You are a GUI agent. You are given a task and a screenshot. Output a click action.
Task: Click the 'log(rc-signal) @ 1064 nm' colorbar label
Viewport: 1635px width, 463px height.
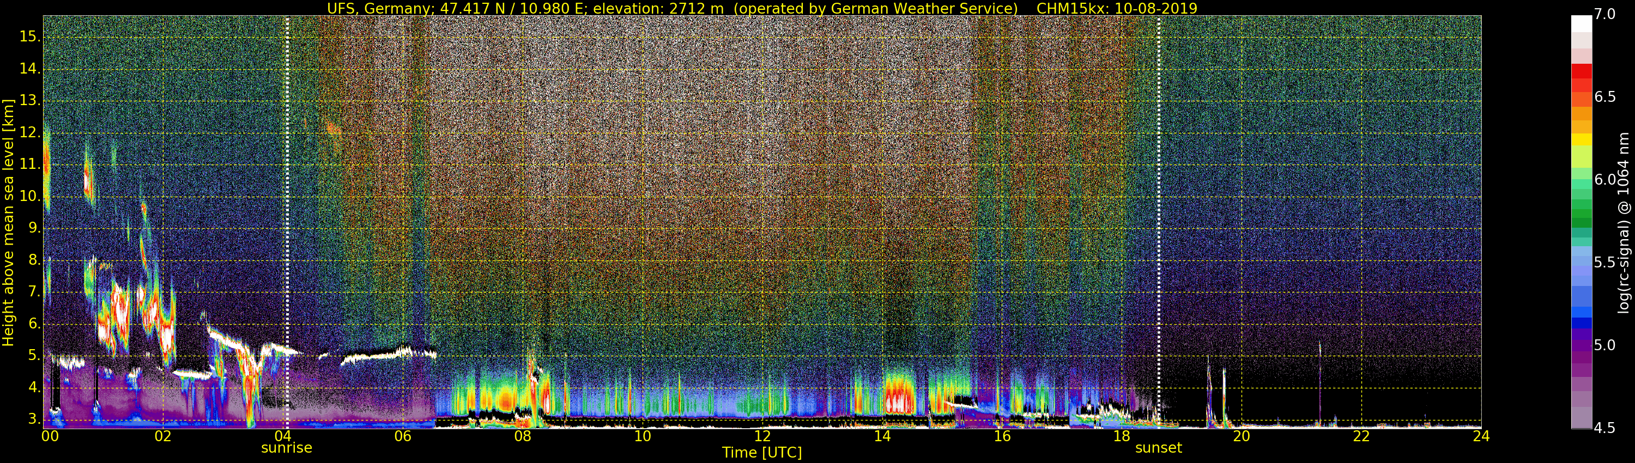coord(1623,222)
